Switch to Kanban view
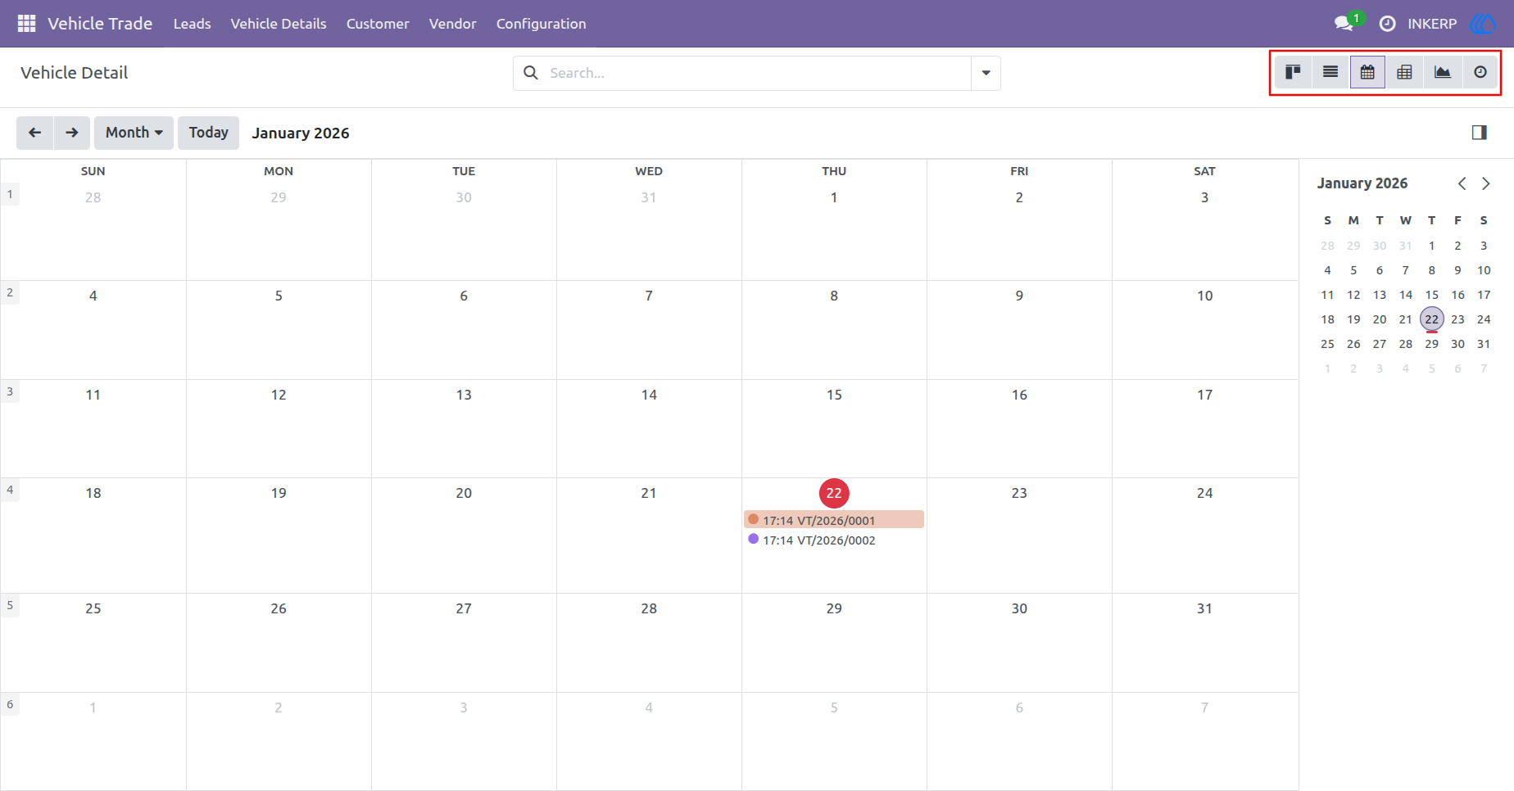Viewport: 1514px width, 791px height. point(1294,72)
